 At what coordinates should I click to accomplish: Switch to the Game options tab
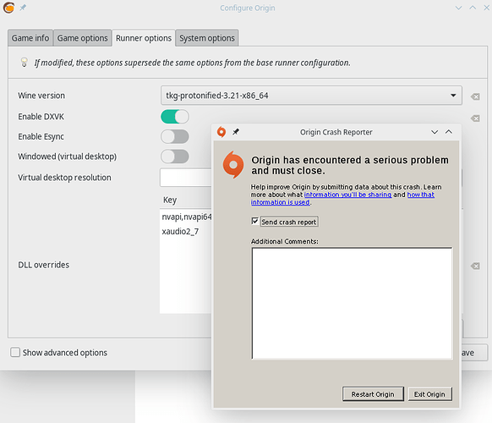[83, 38]
